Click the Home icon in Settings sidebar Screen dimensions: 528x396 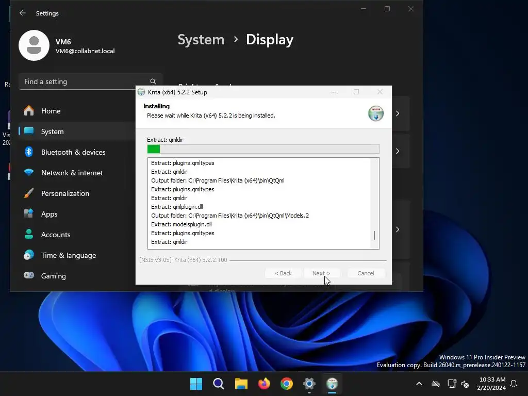[29, 111]
